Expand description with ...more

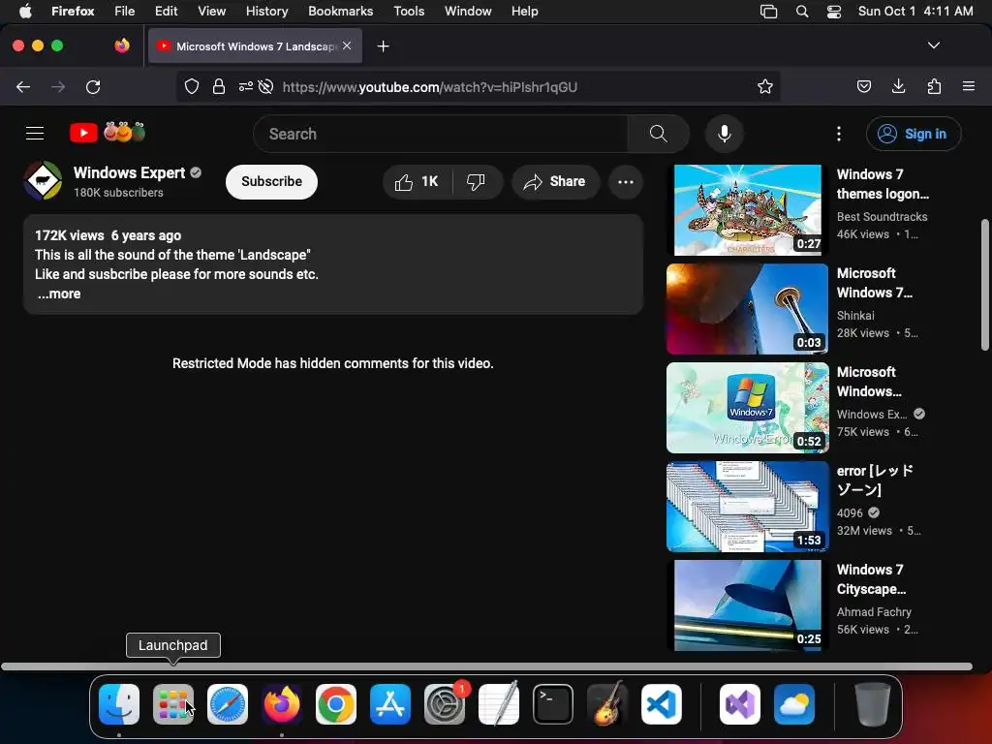click(59, 294)
